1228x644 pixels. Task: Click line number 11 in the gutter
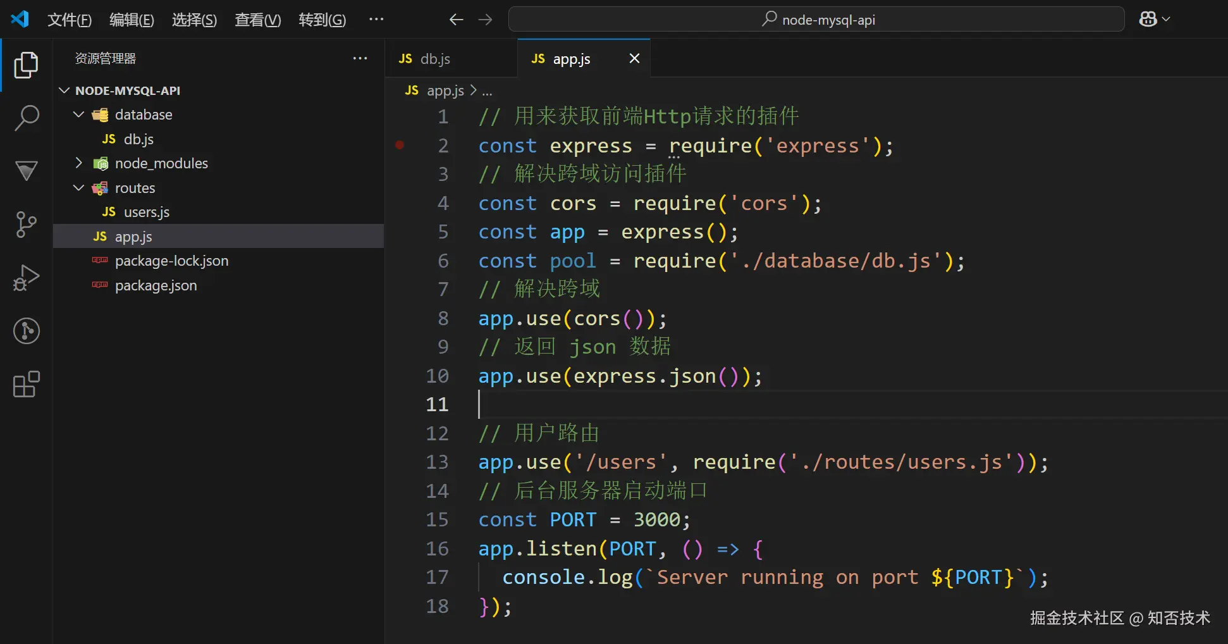(437, 404)
